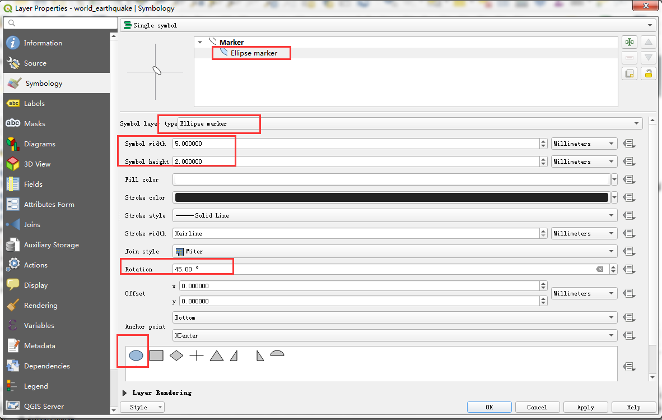Open Fill color dropdown arrow
The width and height of the screenshot is (662, 420).
(x=614, y=179)
